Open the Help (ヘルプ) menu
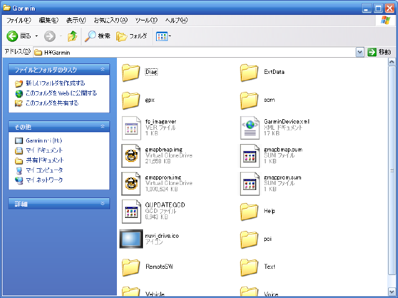This screenshot has height=298, width=398. pos(177,20)
